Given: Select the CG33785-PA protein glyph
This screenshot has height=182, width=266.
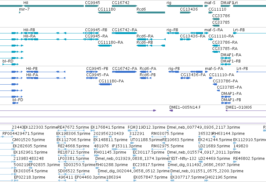Looking at the screenshot, I should pyautogui.click(x=218, y=91).
